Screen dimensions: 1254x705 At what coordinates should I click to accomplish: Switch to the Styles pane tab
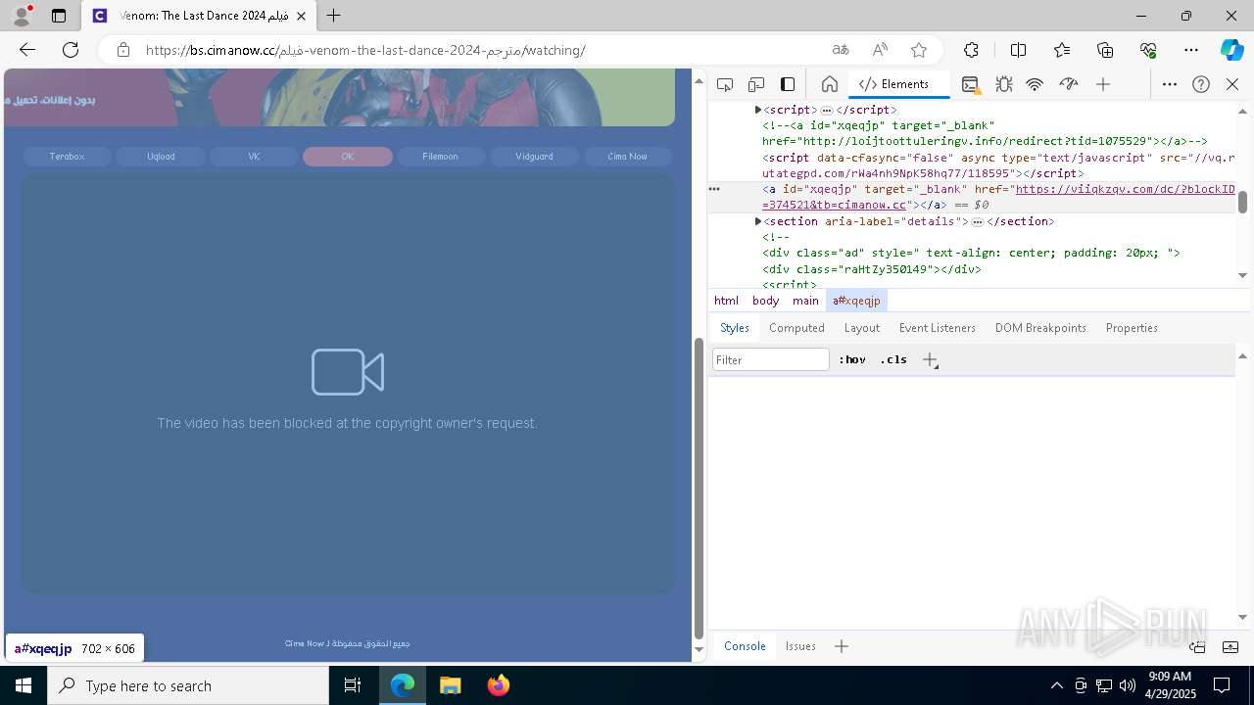735,328
